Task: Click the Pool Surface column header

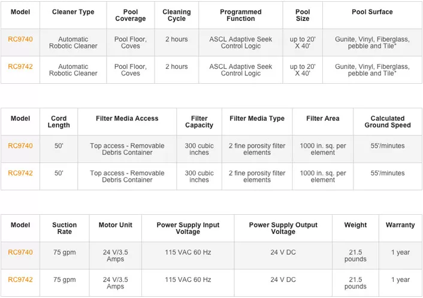Action: coord(372,12)
